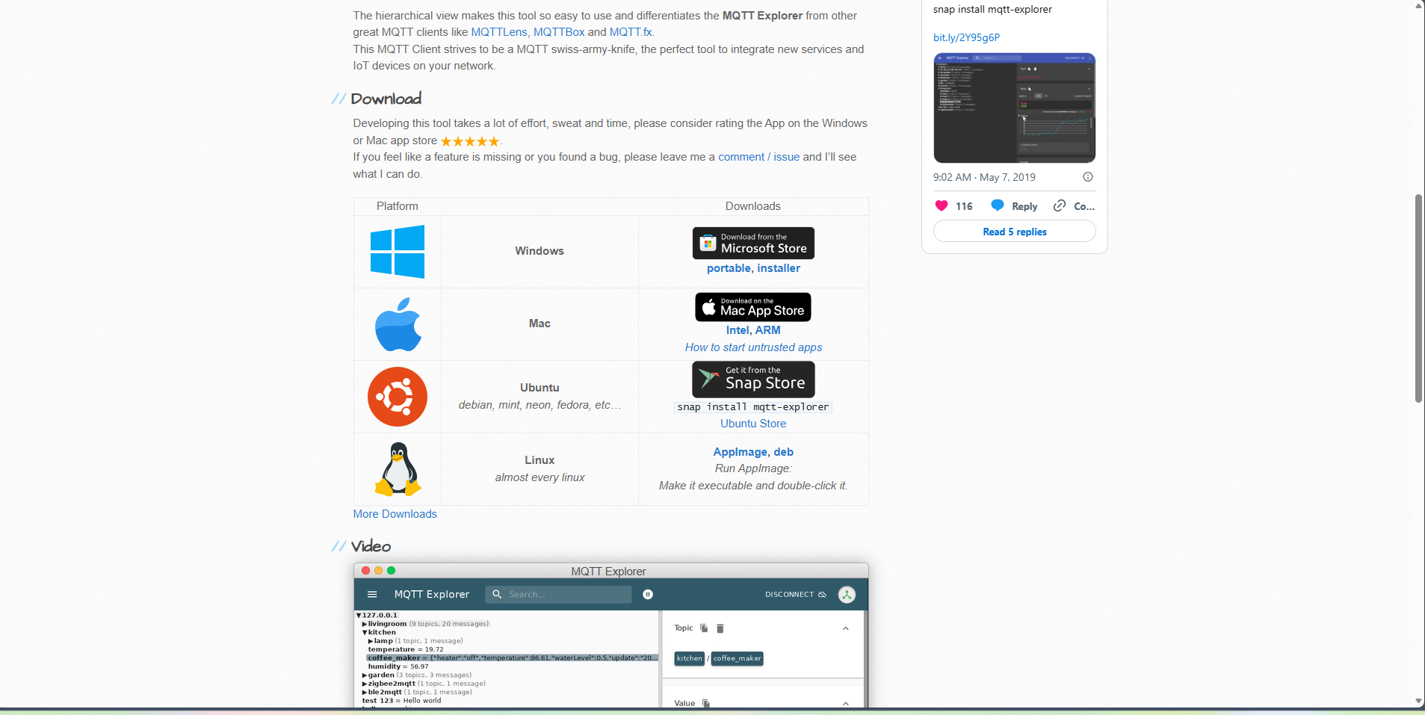Image resolution: width=1425 pixels, height=715 pixels.
Task: Open the Ubuntu Store link
Action: tap(753, 424)
